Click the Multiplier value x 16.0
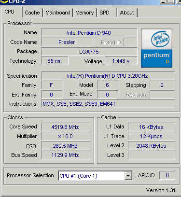Screen dimensions: 181x197 (x=65, y=136)
